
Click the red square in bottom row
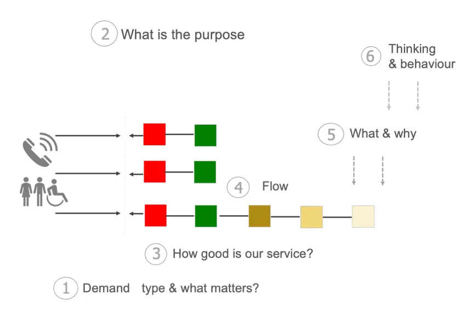[156, 215]
